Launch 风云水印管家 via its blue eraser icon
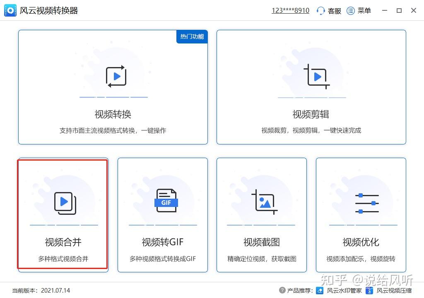This screenshot has height=298, width=424. pyautogui.click(x=320, y=291)
